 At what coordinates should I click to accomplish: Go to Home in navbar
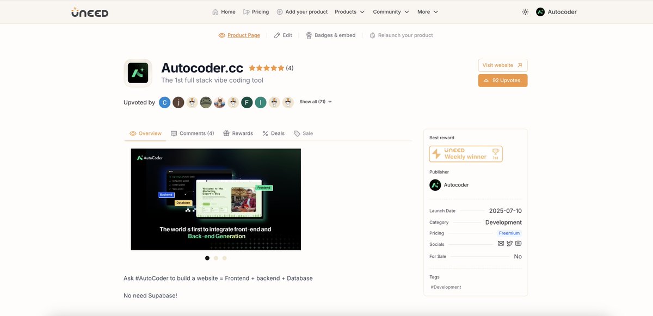click(224, 12)
